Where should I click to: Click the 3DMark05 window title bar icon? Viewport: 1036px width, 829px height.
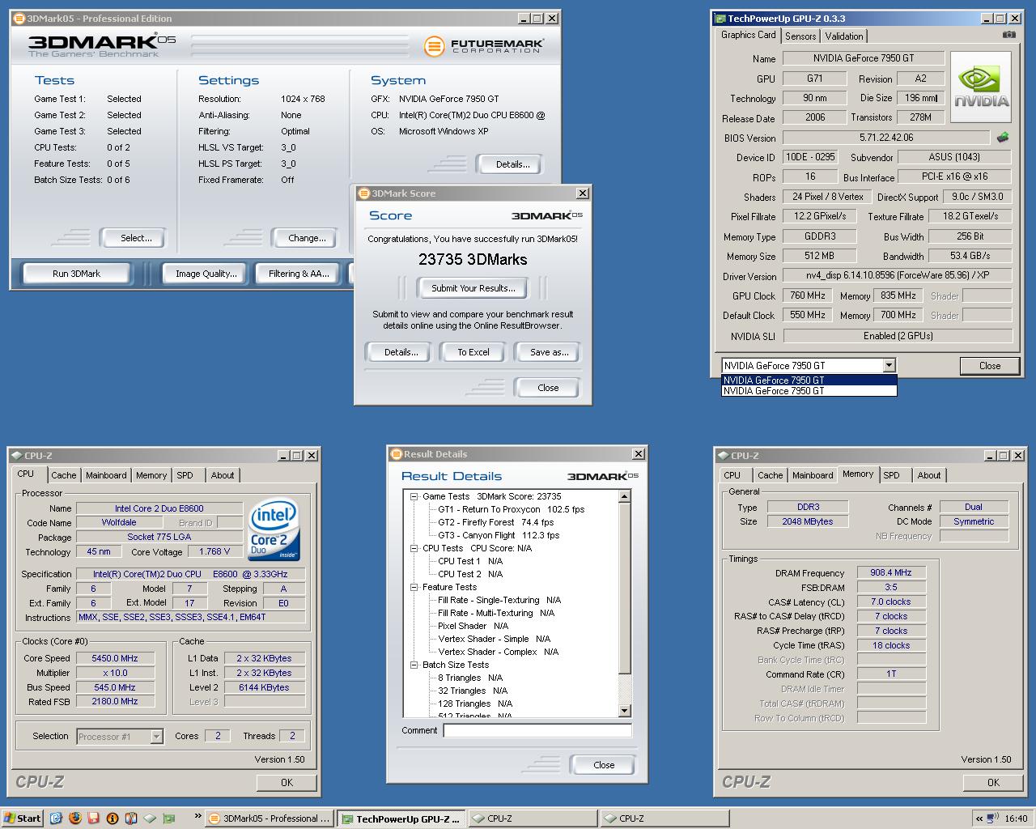click(19, 18)
